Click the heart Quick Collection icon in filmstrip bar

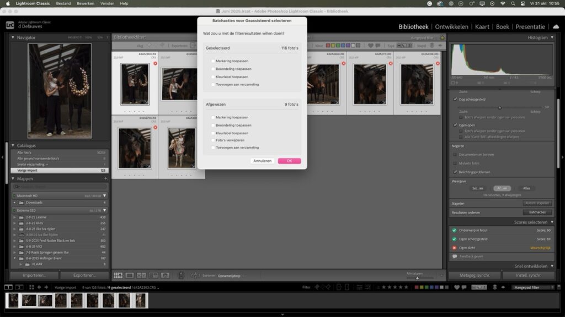click(x=457, y=287)
